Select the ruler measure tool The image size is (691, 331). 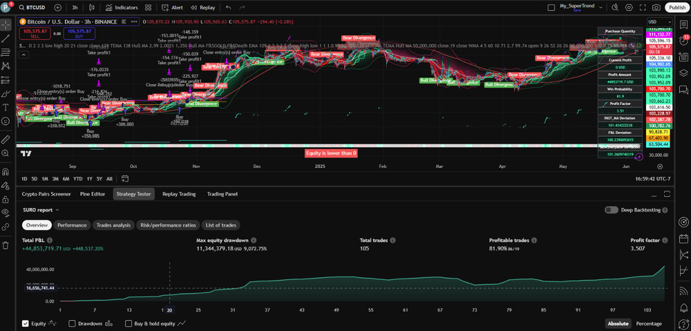pyautogui.click(x=6, y=140)
